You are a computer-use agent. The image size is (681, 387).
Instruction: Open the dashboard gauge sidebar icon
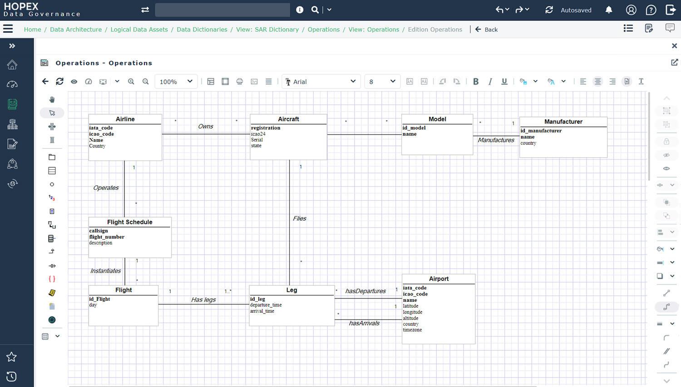tap(12, 84)
